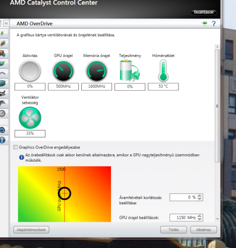236x248 pixels.
Task: Click the 0% Teljesítmény value box
Action: tap(130, 87)
